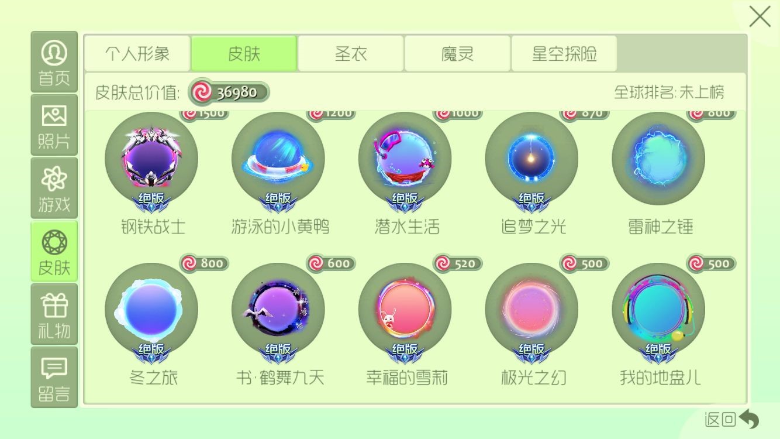Screen dimensions: 780x439
Task: Select the 游泳的小黄鸭 skin thumbnail
Action: point(278,158)
